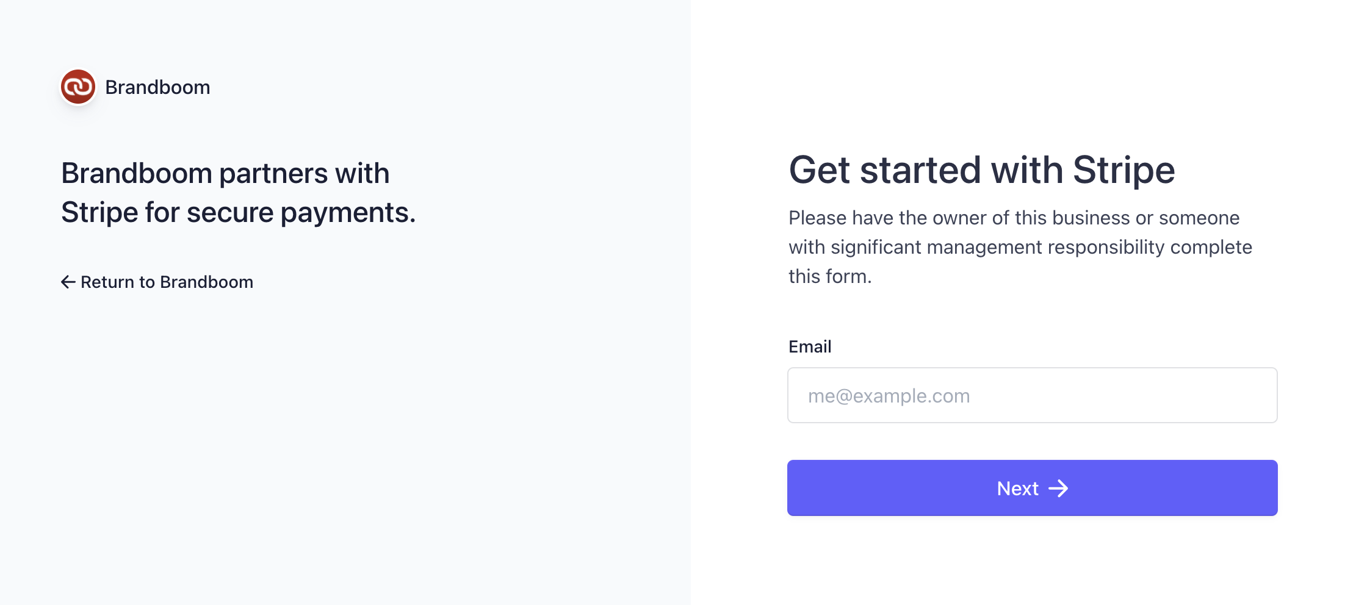Click the word 'payments.' in the left heading
This screenshot has width=1367, height=605.
pos(348,212)
